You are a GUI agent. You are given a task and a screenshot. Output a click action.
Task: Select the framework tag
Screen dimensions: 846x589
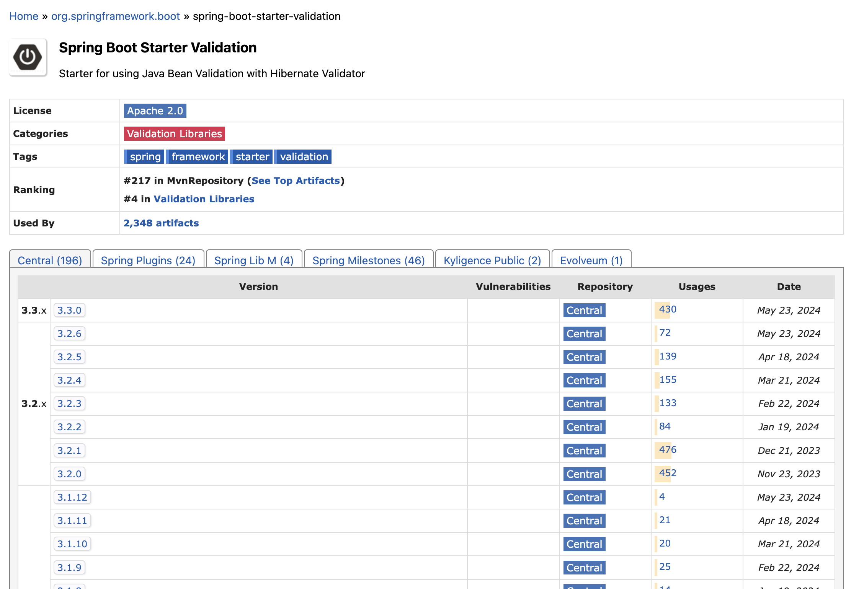coord(198,156)
